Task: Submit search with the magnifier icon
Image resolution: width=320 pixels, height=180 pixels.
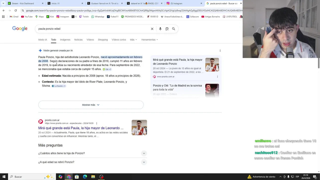Action: 173,29
